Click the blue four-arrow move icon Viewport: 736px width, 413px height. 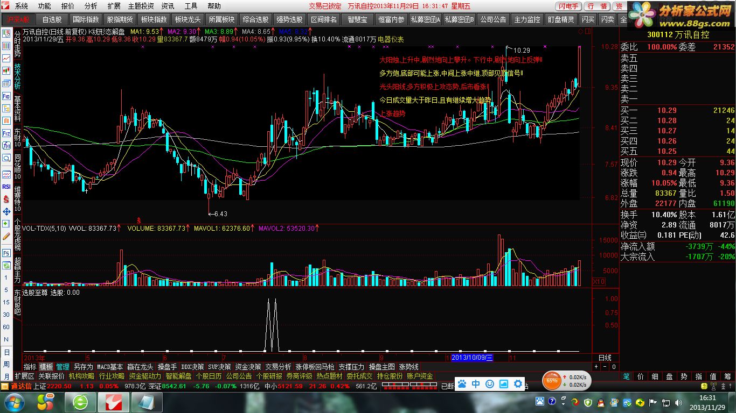(6, 212)
